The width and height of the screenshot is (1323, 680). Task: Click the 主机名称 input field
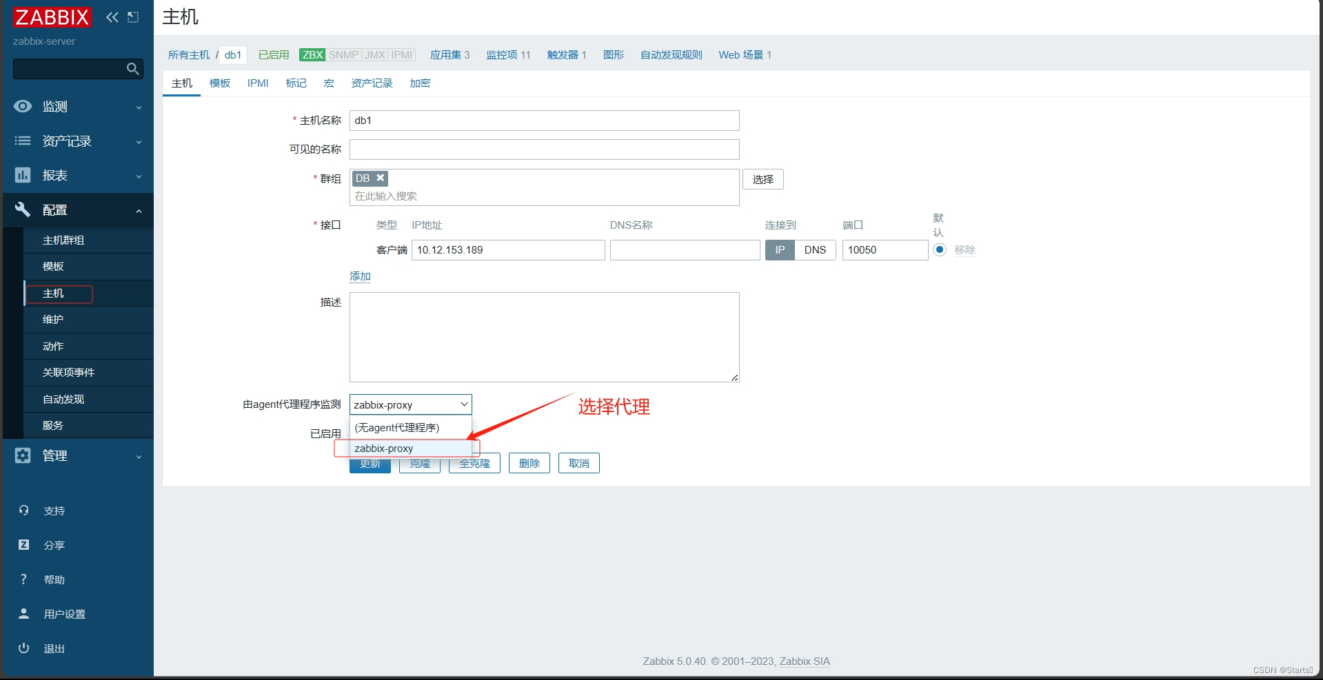tap(545, 121)
